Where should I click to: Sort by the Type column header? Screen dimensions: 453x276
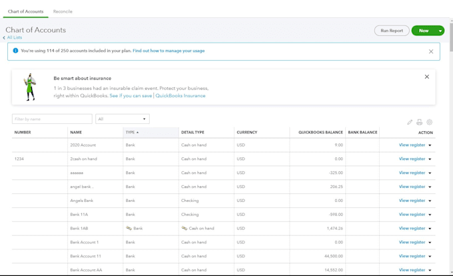[132, 133]
